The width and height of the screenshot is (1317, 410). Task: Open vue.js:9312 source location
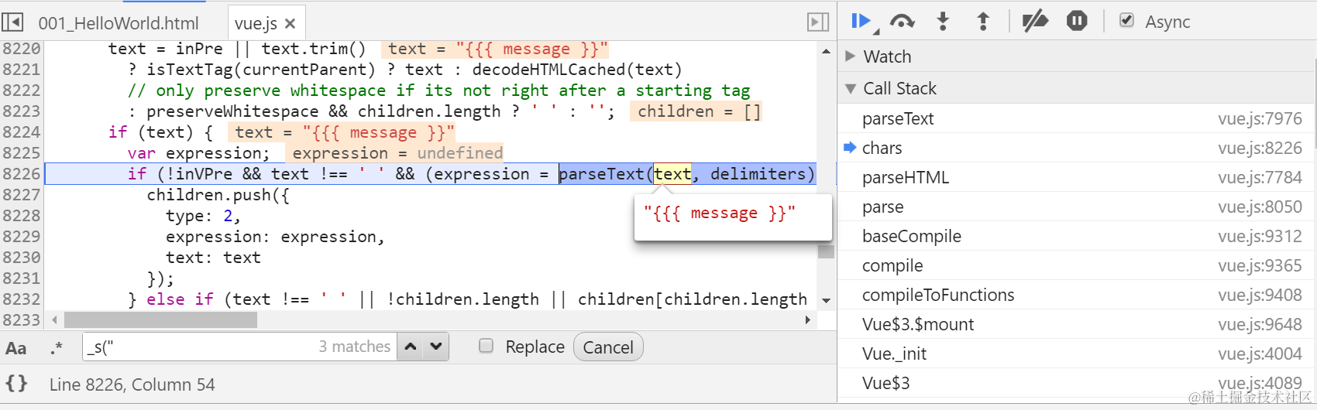click(1260, 236)
